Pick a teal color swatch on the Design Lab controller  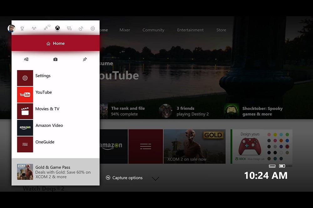pos(281,134)
